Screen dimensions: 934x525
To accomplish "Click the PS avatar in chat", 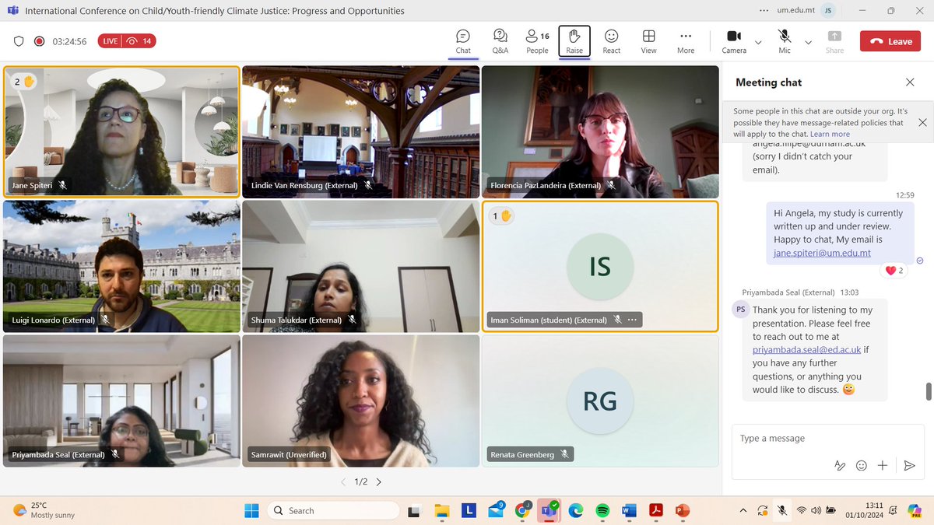I will click(x=740, y=309).
